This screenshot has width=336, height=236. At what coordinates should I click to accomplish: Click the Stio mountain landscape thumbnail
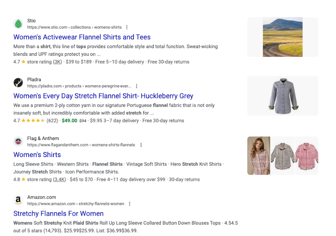click(283, 37)
